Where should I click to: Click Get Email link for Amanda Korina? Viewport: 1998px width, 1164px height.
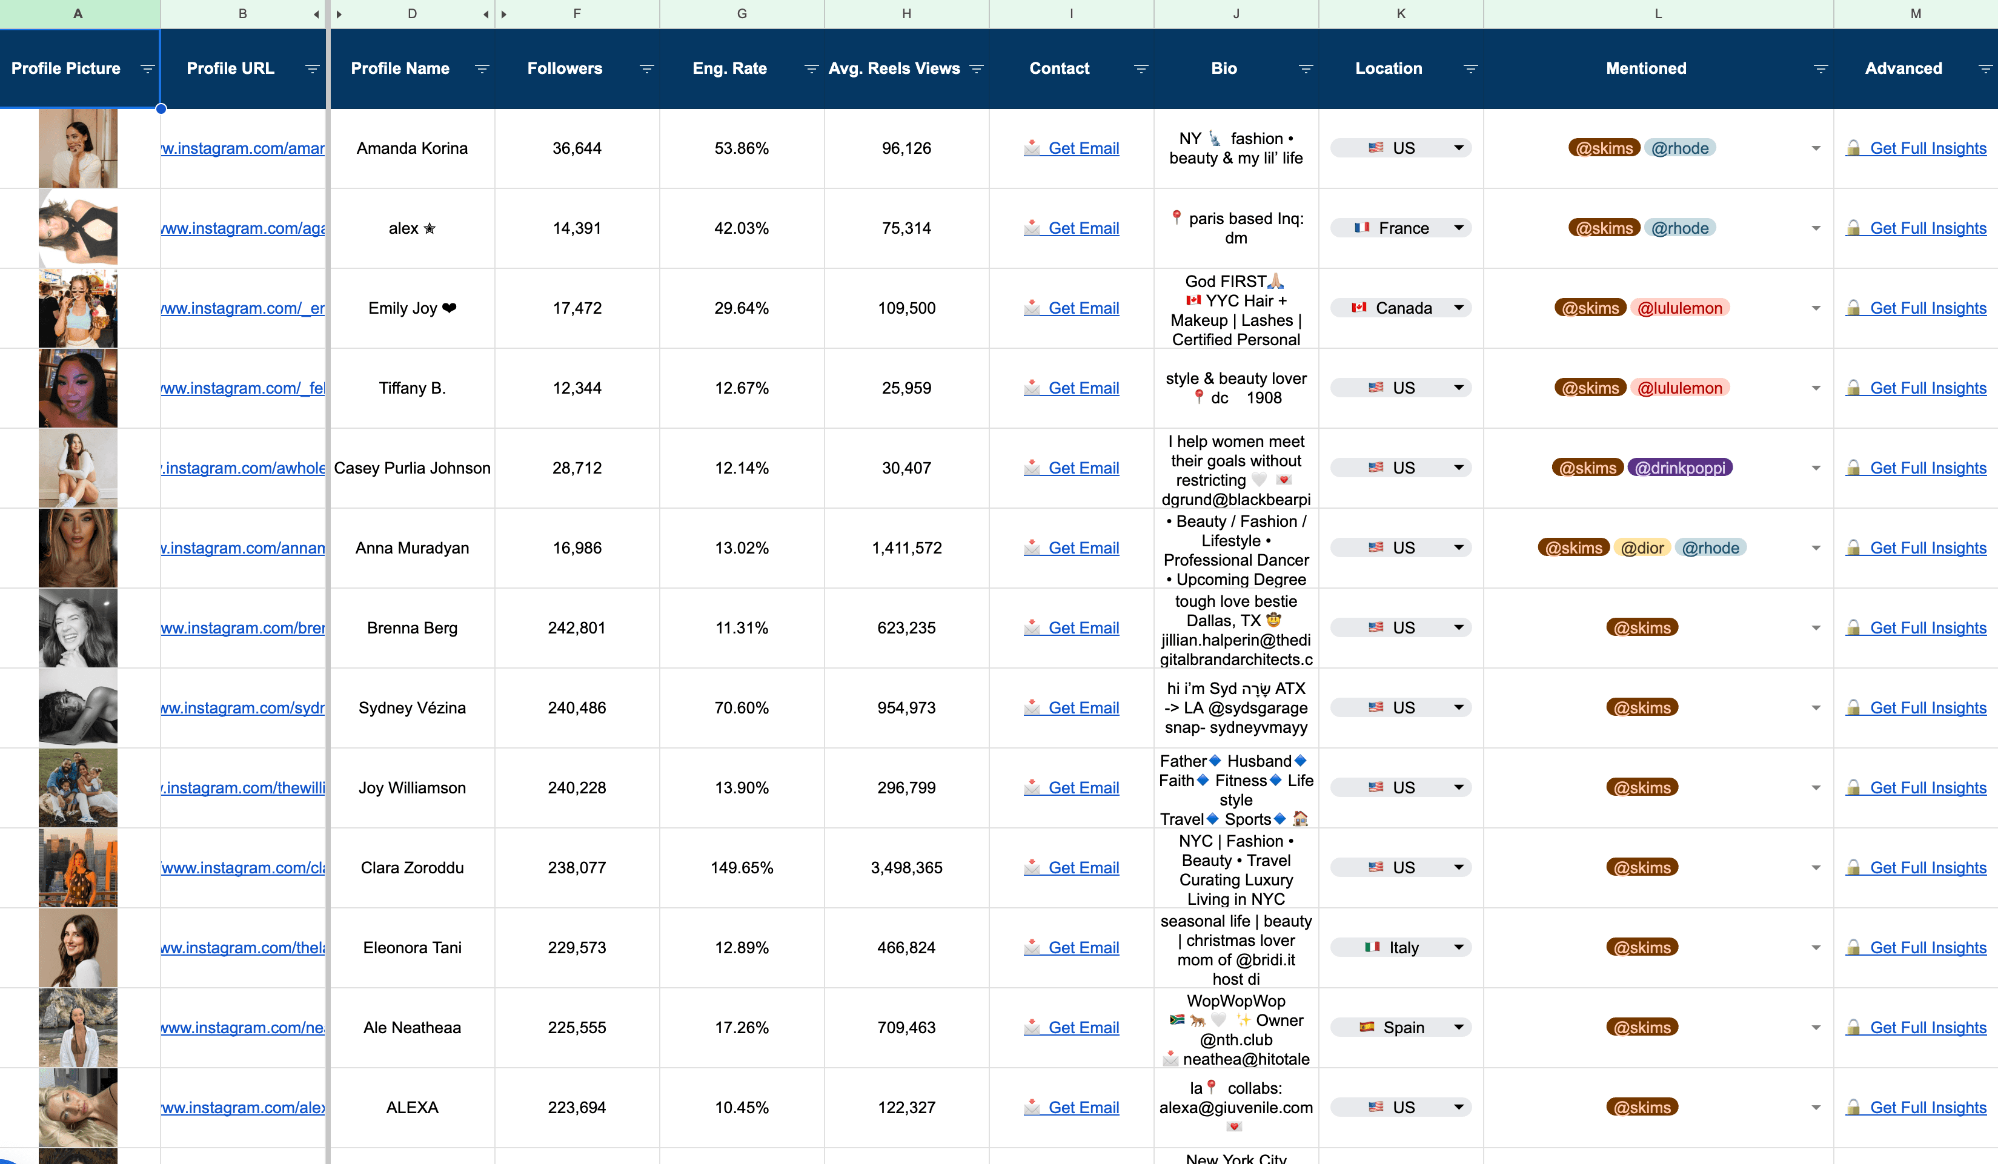1083,148
